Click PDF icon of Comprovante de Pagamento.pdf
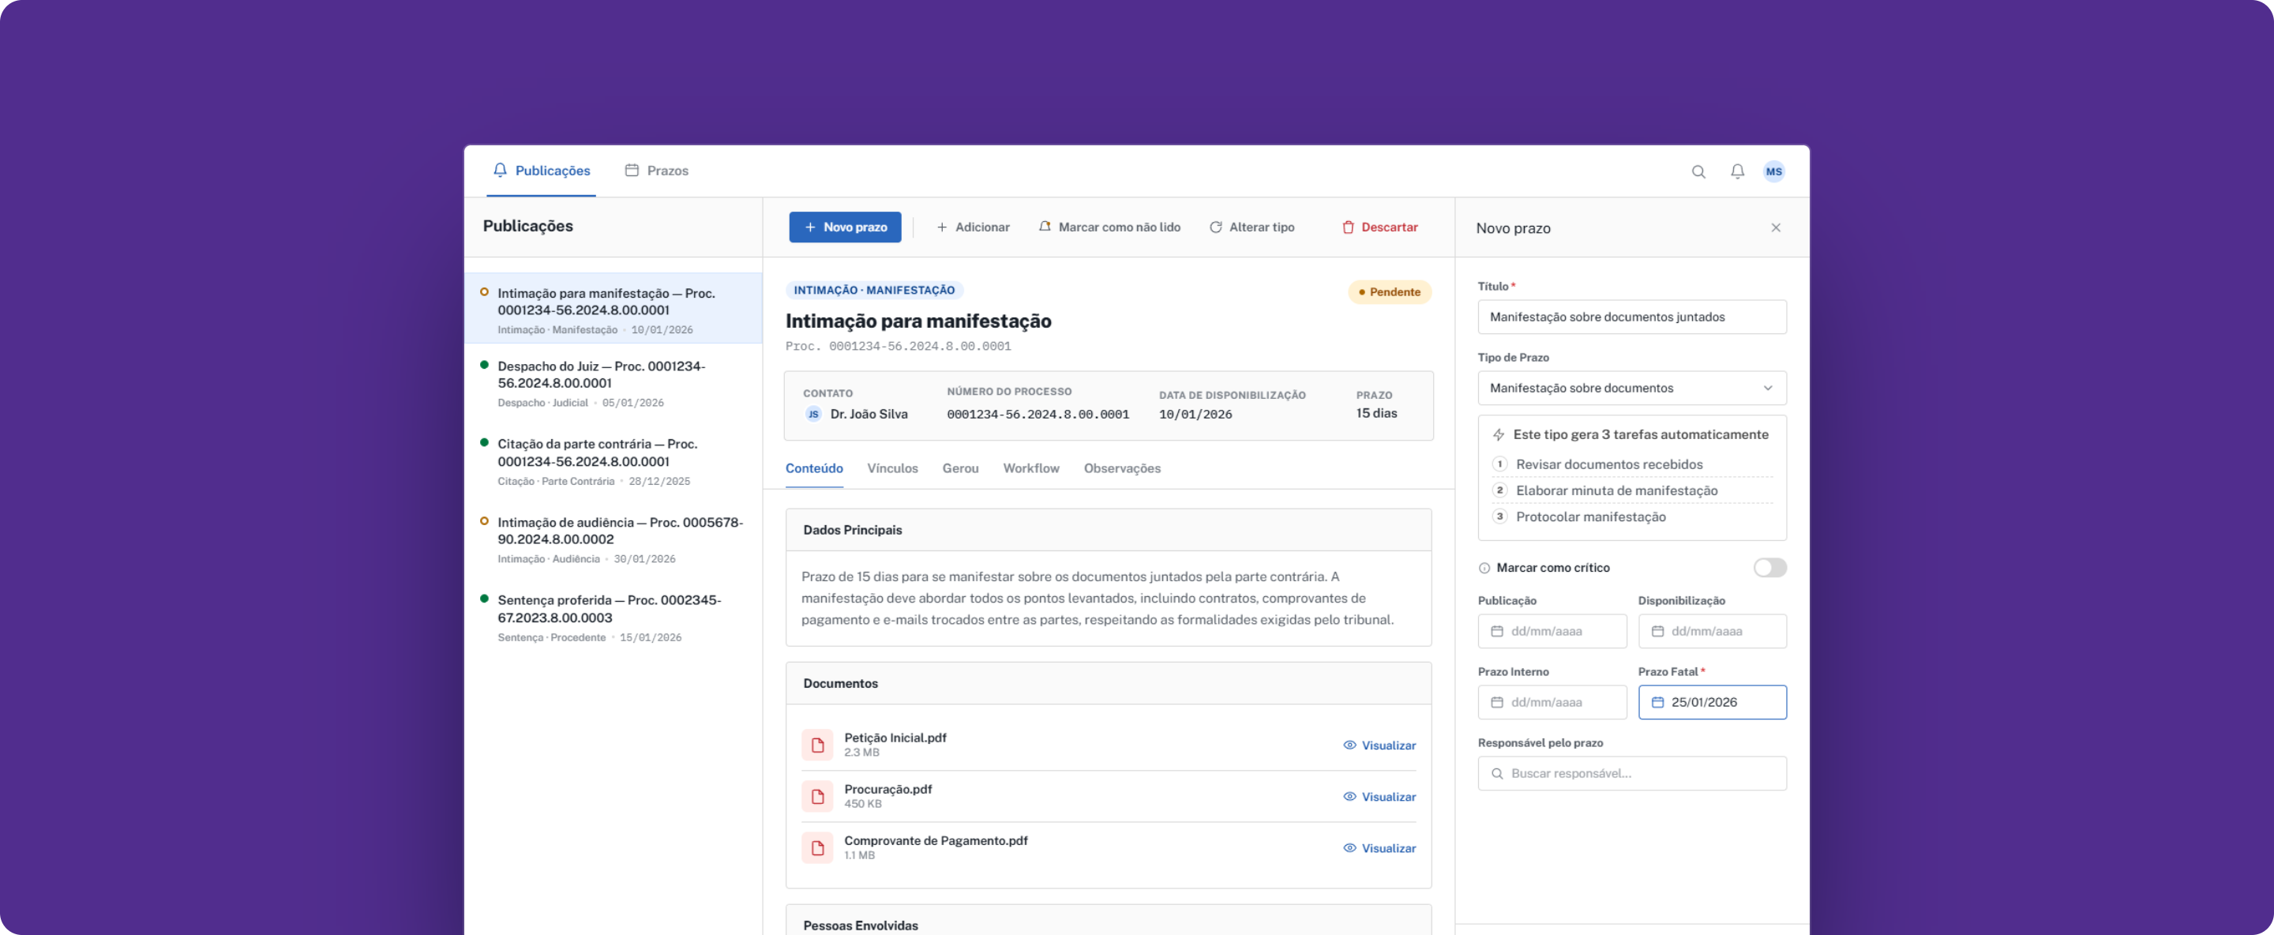 coord(816,847)
